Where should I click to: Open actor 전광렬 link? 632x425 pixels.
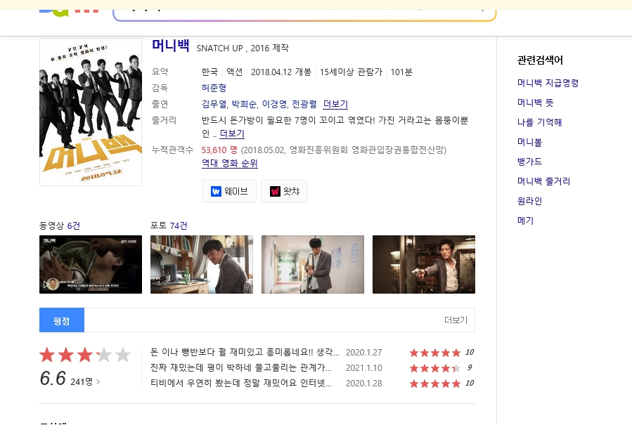coord(304,104)
